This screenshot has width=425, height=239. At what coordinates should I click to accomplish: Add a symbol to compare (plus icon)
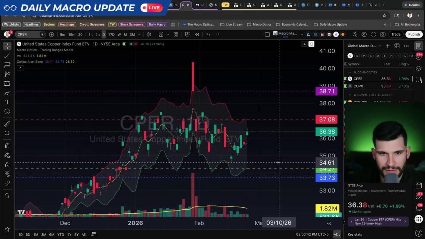tap(51, 35)
